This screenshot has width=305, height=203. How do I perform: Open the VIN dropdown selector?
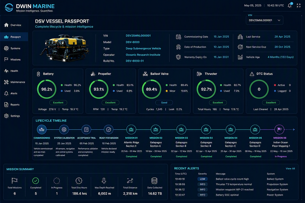point(265,20)
